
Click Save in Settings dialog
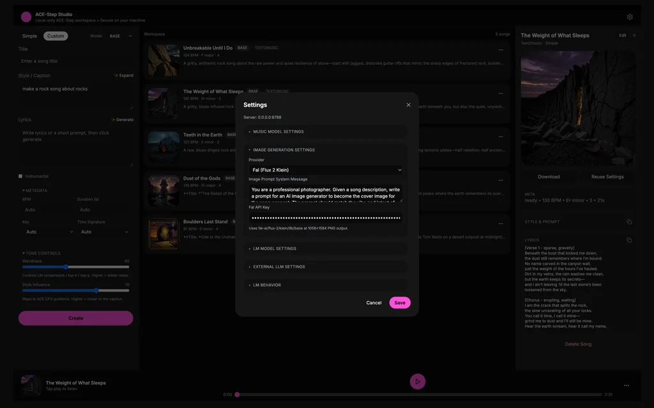point(400,303)
